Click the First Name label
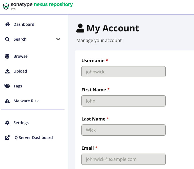The height and width of the screenshot is (169, 194). [x=94, y=90]
